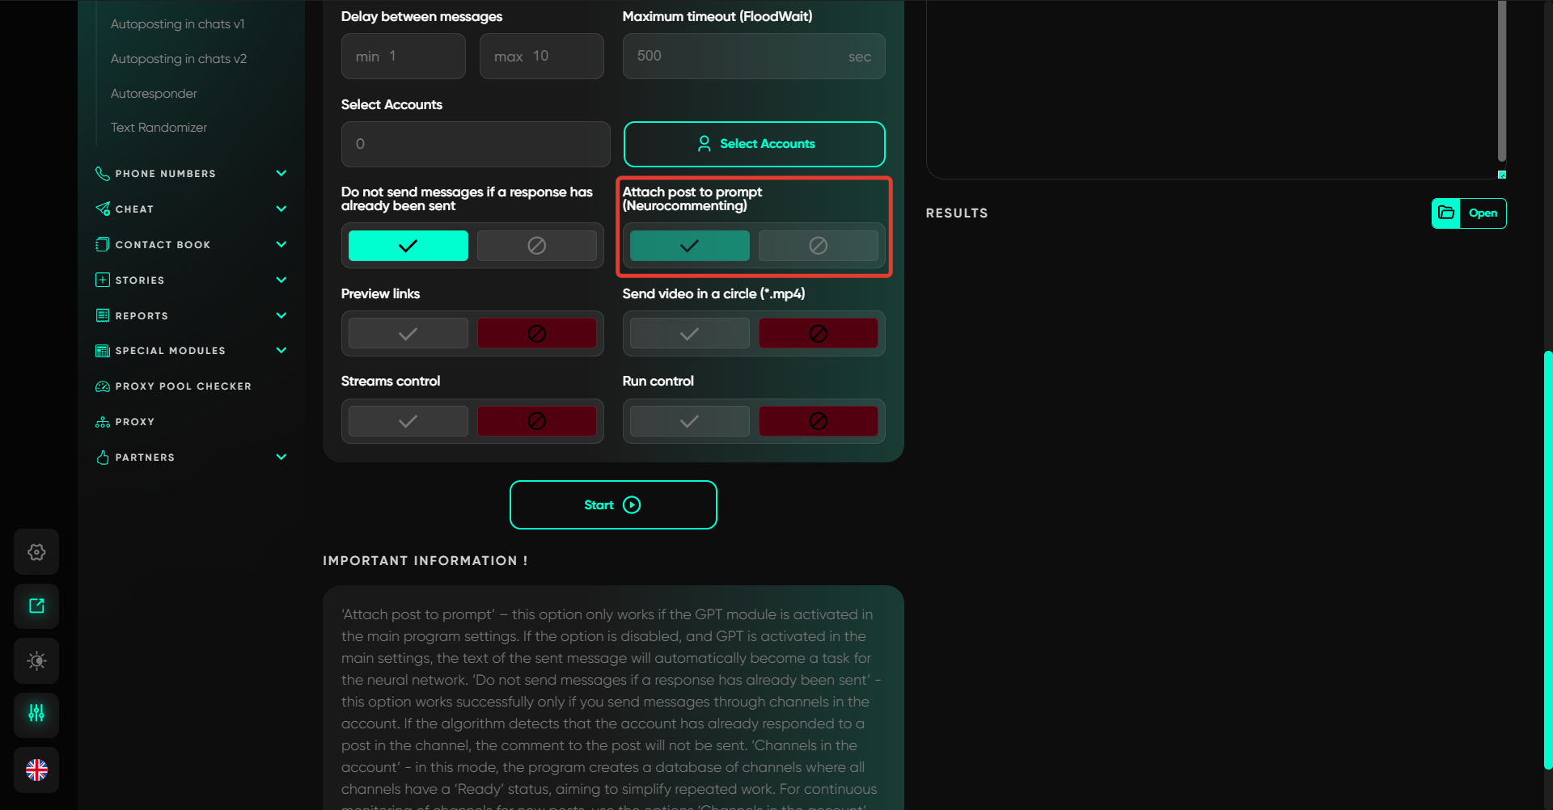Open Autoposting in chats v2
The image size is (1553, 810).
click(x=179, y=59)
